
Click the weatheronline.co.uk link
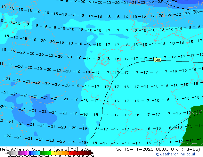(x=176, y=154)
